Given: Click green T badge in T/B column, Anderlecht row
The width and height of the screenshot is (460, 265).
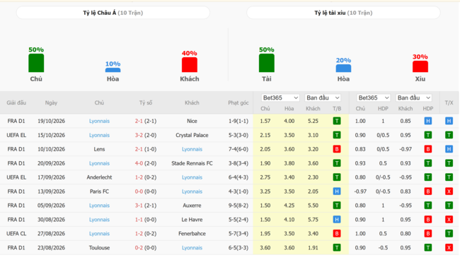Looking at the screenshot, I should (x=337, y=177).
